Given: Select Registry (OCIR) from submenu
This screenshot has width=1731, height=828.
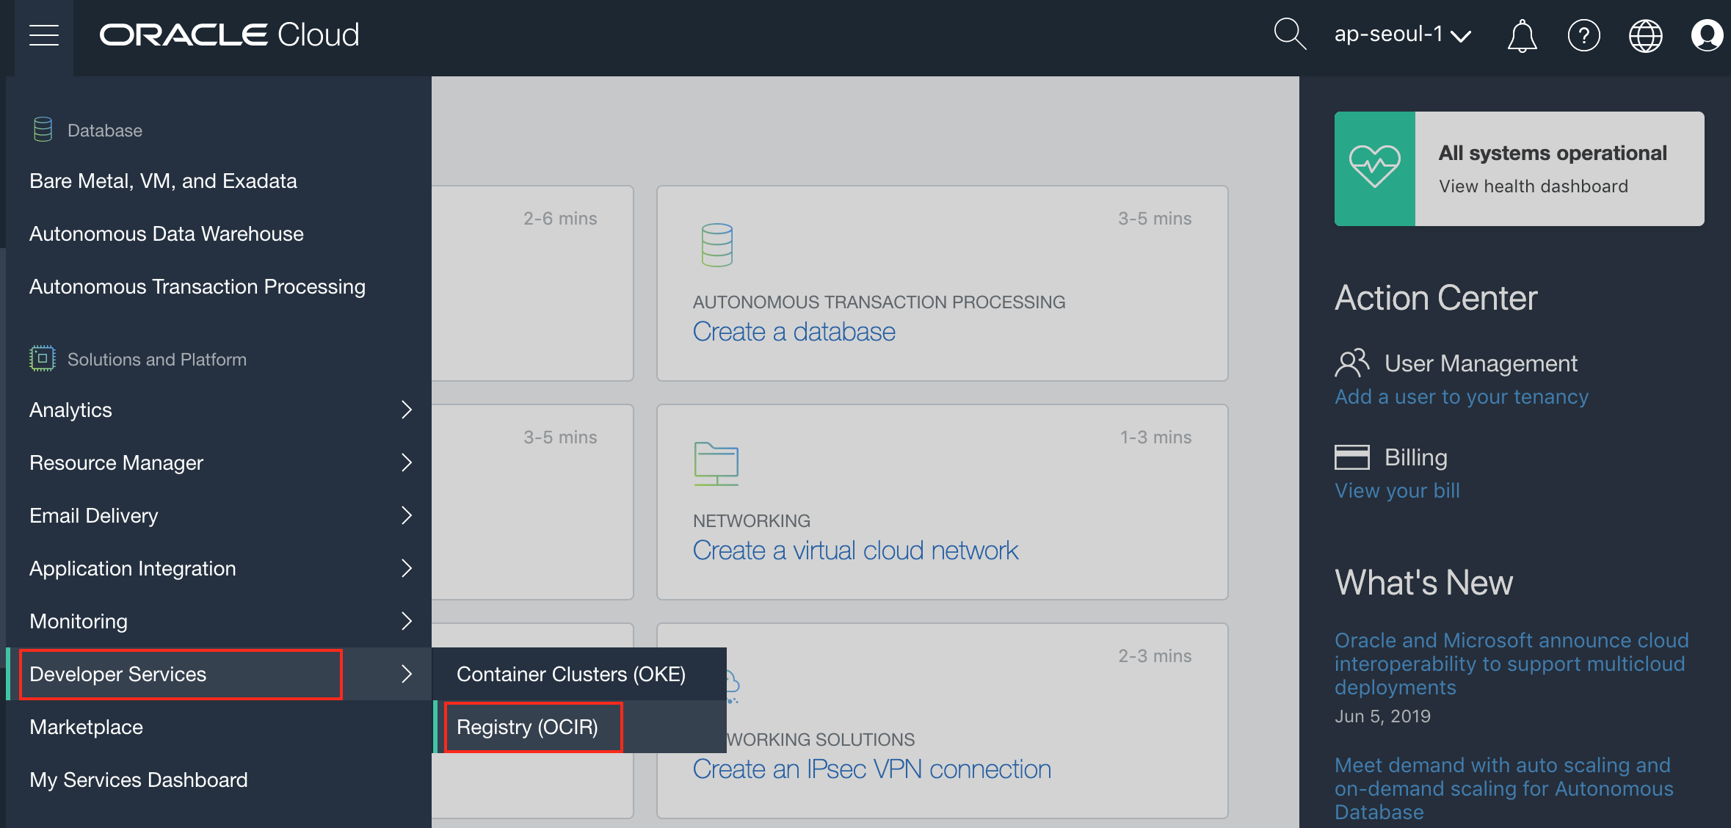Looking at the screenshot, I should (527, 727).
